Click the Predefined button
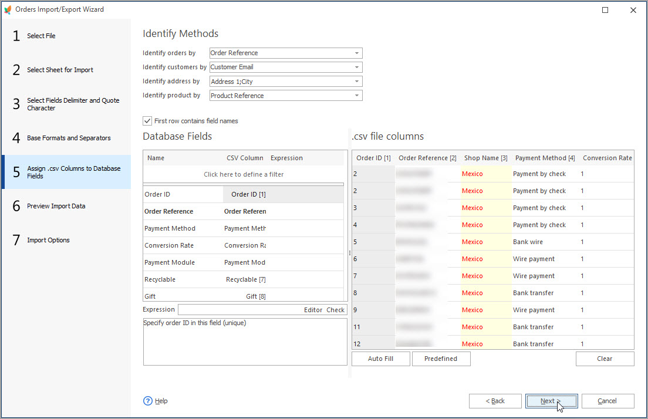This screenshot has width=648, height=419. [x=441, y=359]
